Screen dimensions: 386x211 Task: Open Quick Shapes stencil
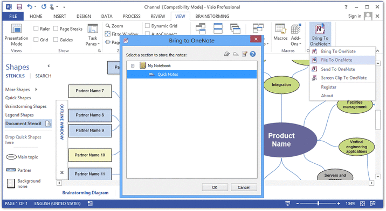18,98
